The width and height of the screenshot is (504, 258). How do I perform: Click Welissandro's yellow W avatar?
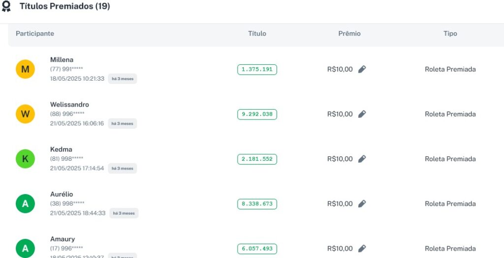pos(25,114)
